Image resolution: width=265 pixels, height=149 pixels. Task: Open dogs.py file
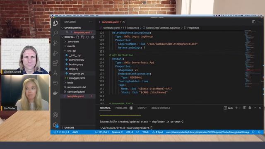[x=74, y=69]
